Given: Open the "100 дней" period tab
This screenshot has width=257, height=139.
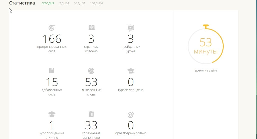Looking at the screenshot, I should coord(96,3).
